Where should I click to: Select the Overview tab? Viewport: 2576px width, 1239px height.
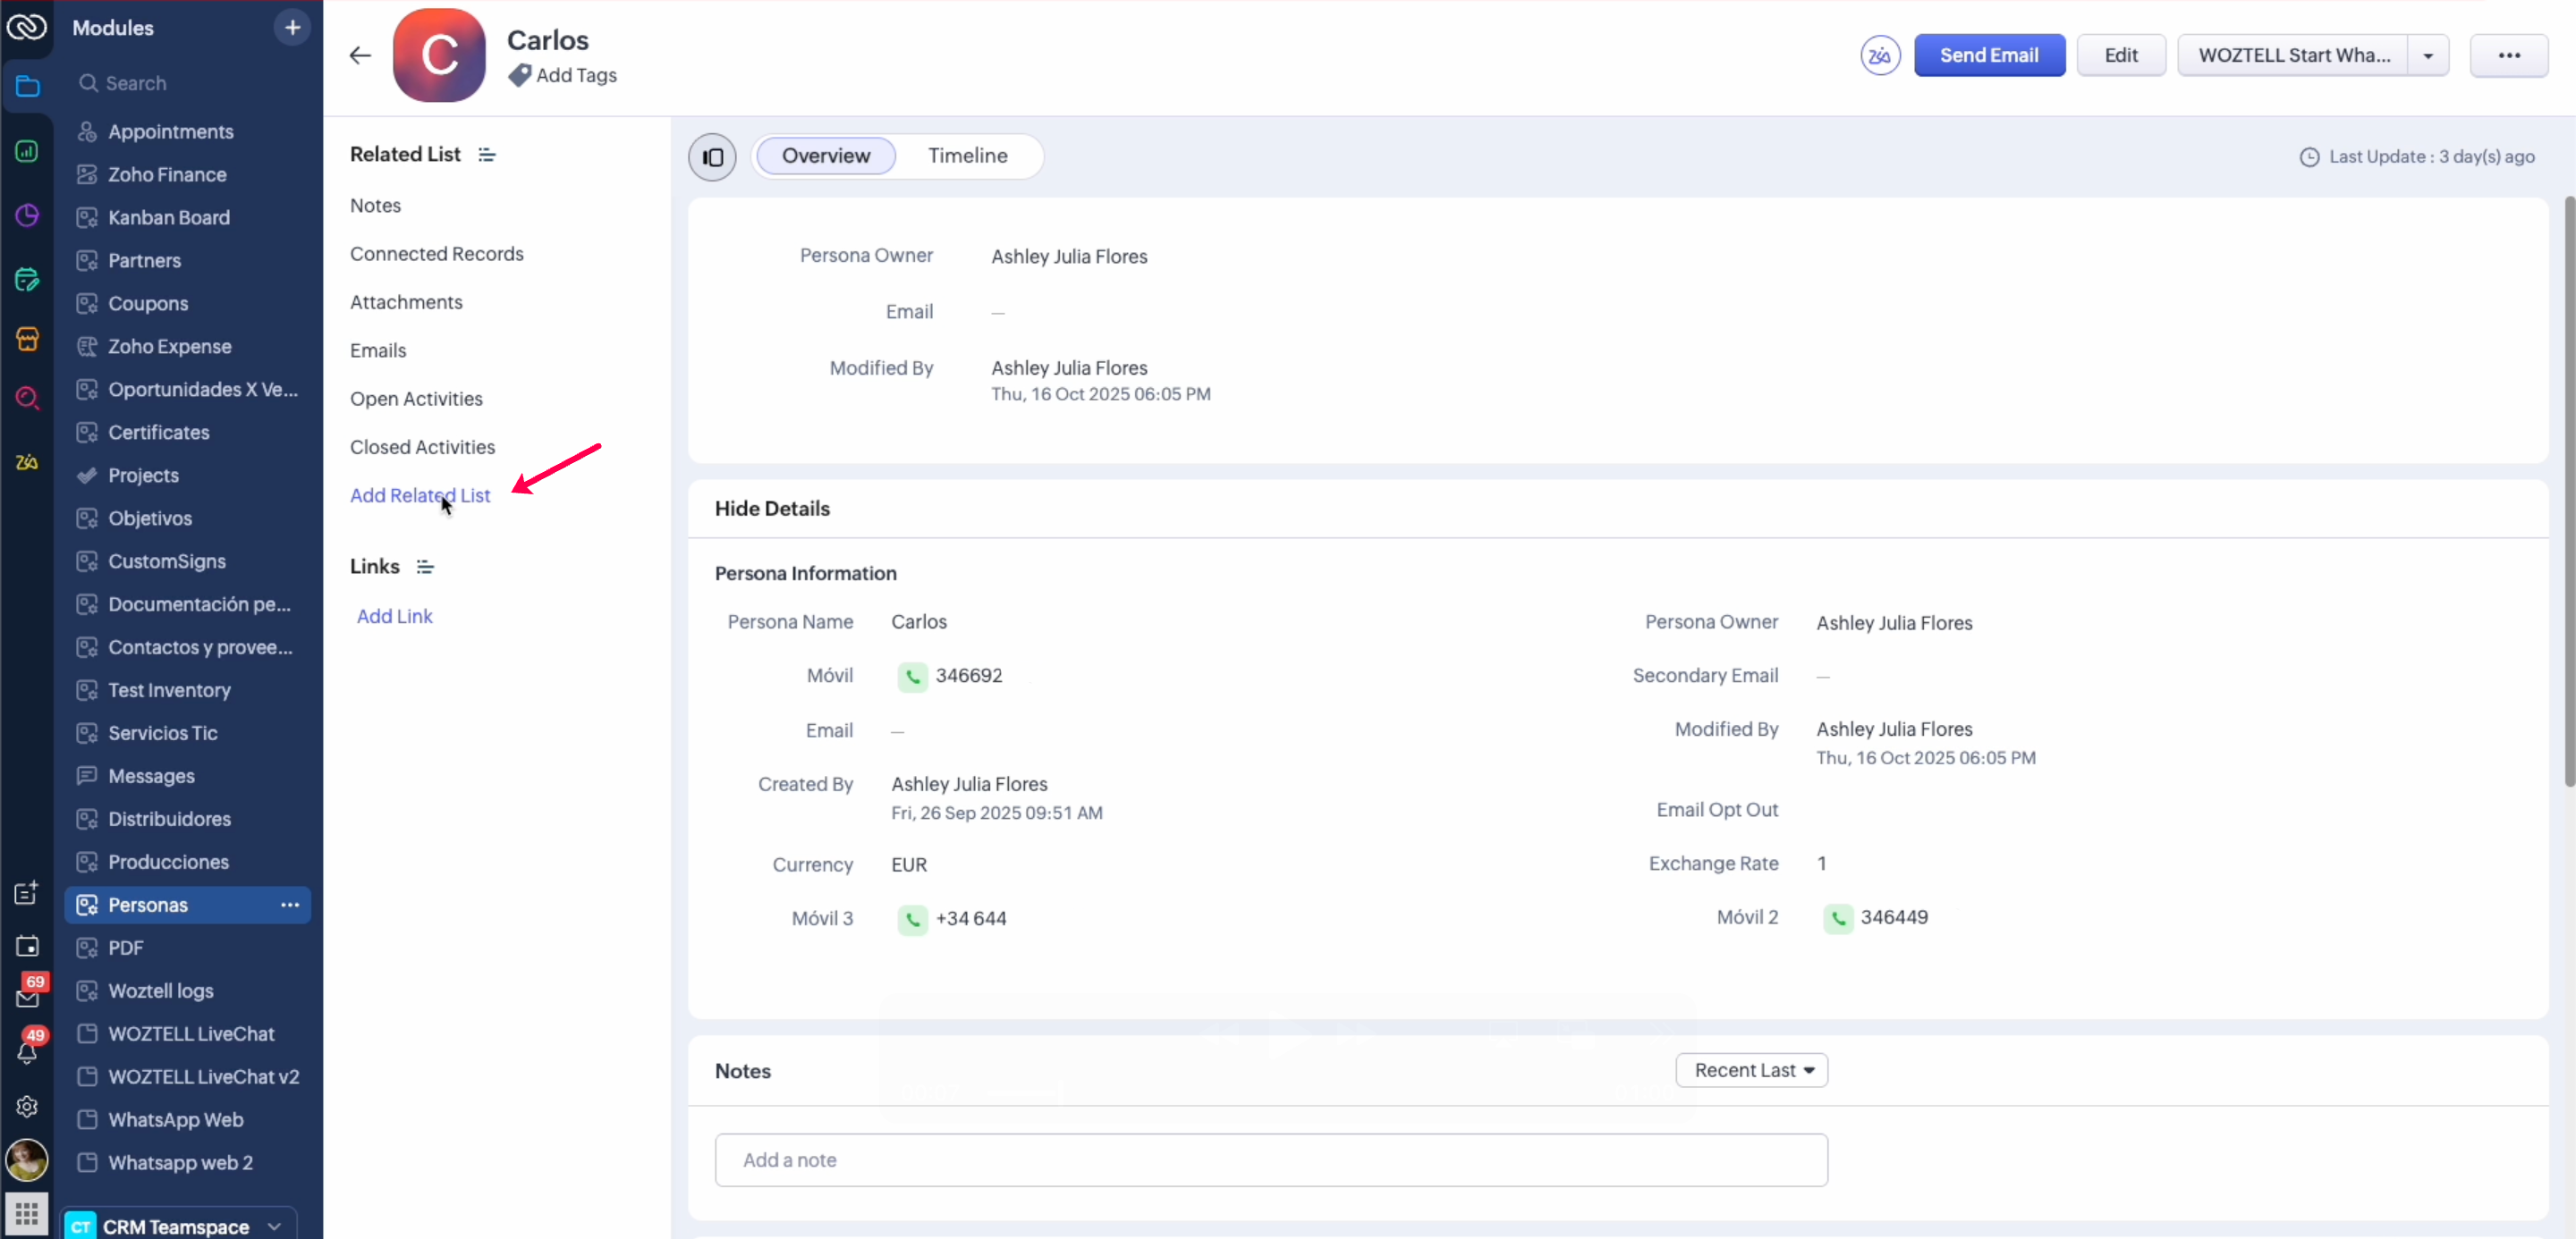pyautogui.click(x=825, y=156)
